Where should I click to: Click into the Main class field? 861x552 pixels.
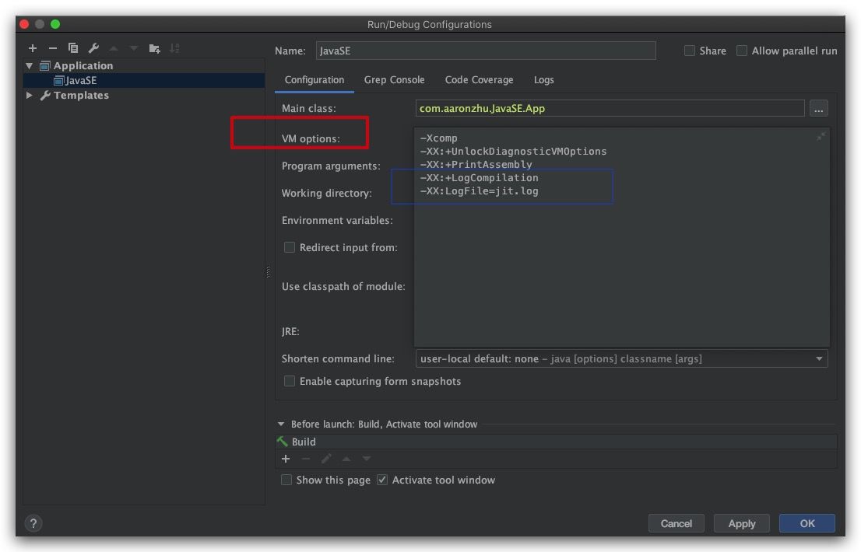click(610, 108)
